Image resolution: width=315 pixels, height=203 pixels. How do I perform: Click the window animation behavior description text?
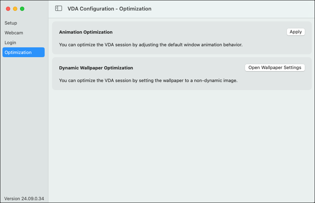click(x=151, y=45)
